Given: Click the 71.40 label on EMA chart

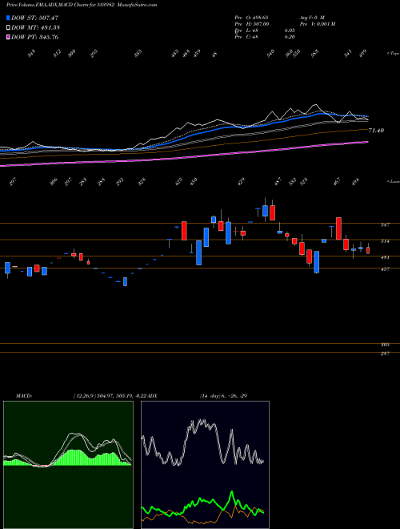Looking at the screenshot, I should click(x=376, y=130).
